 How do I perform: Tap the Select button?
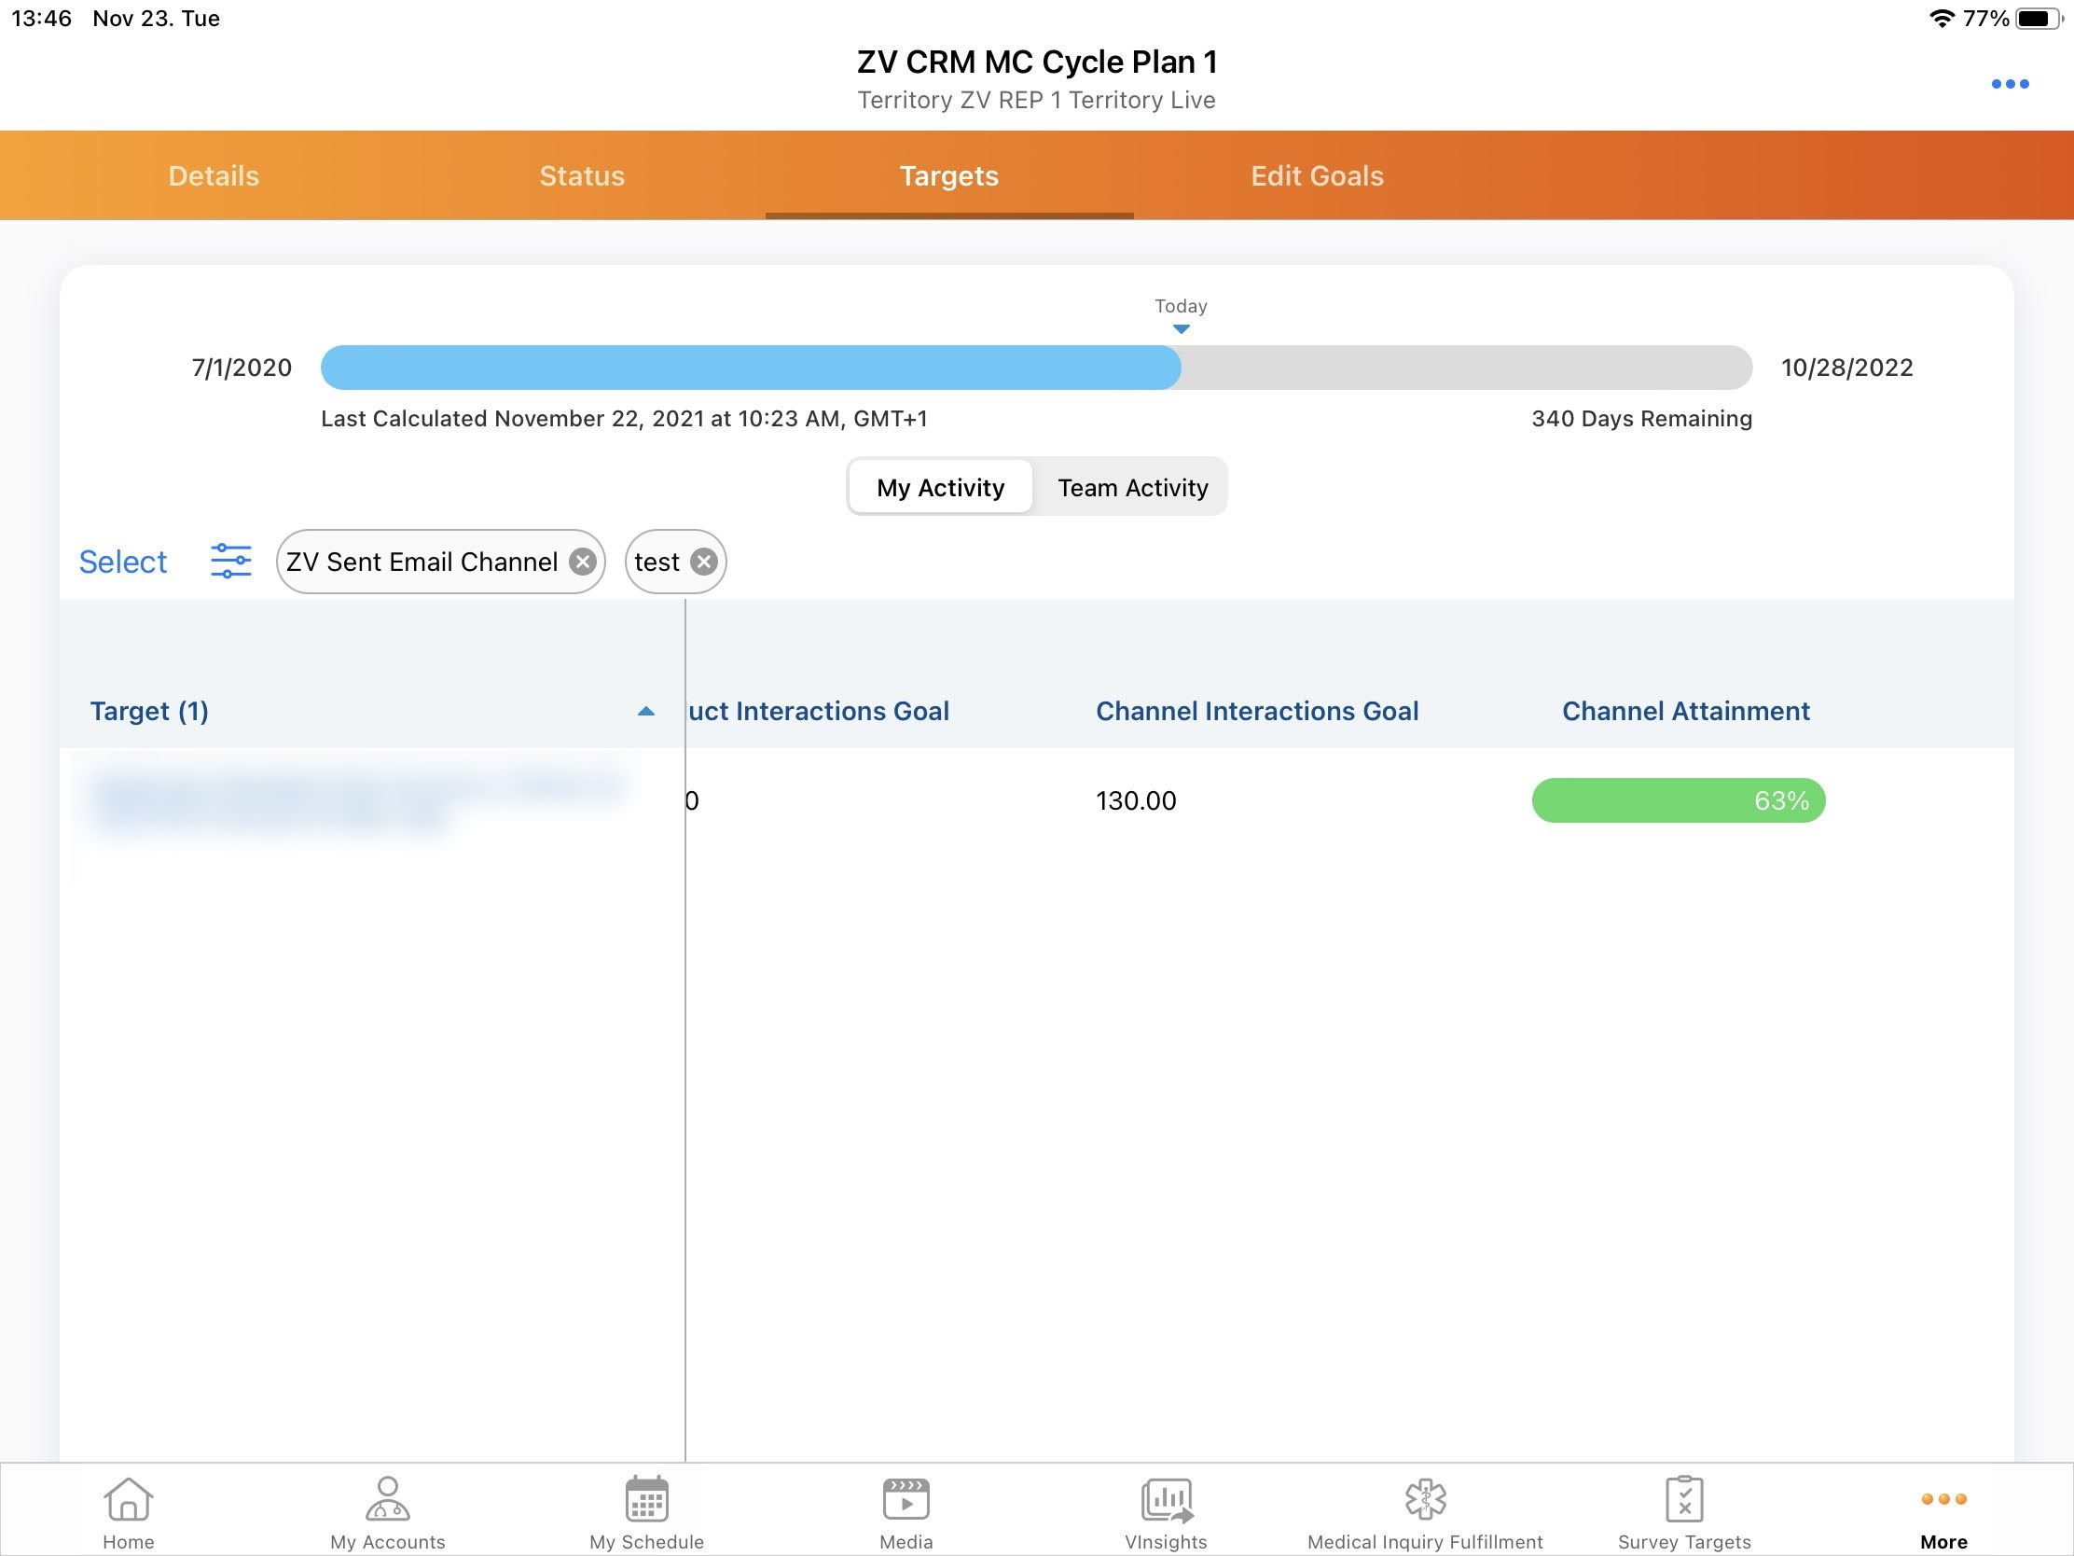click(x=123, y=562)
